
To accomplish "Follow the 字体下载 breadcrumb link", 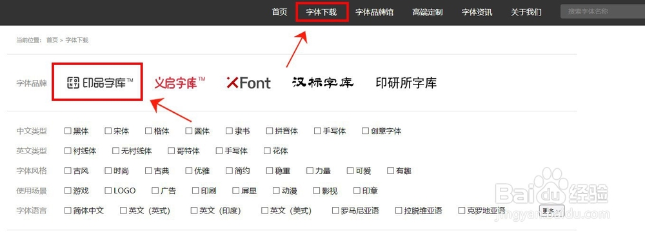I will point(77,40).
